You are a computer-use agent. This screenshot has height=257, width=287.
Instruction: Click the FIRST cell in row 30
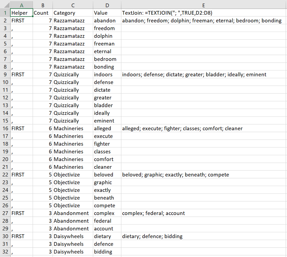coord(22,236)
